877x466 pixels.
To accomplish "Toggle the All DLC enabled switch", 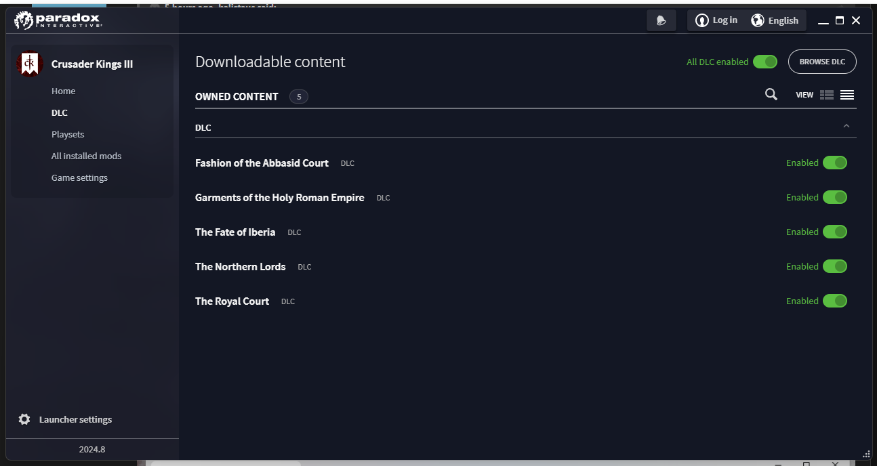I will [x=765, y=62].
